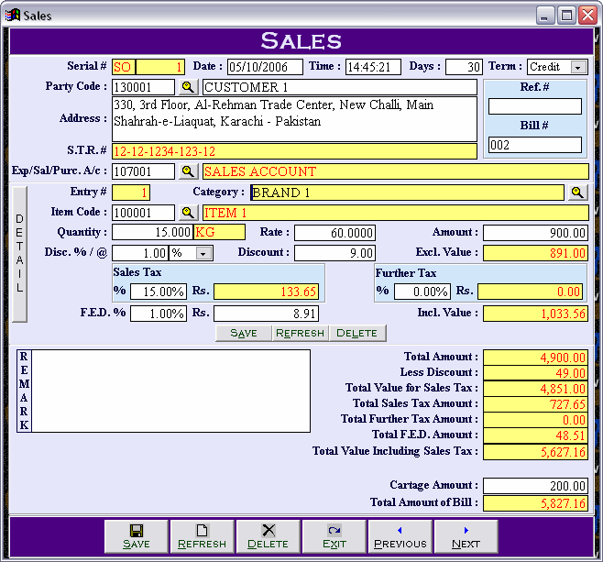Click the Cartage Amount field 200.00
This screenshot has width=603, height=562.
click(535, 486)
